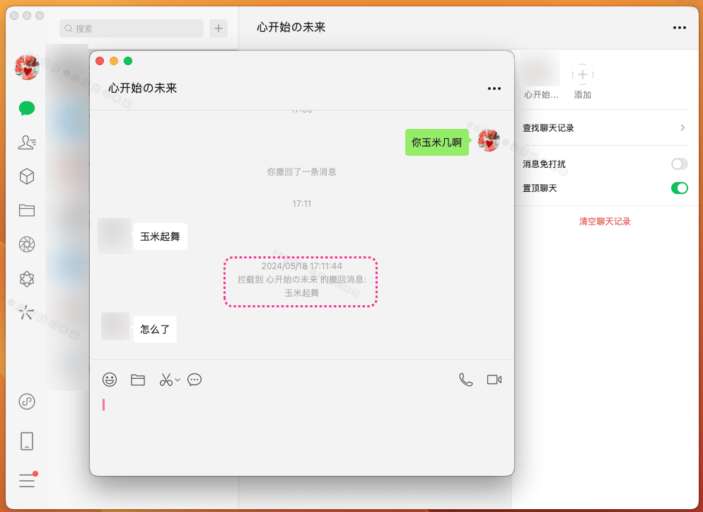Open Settings via the gear icon in sidebar

coord(27,278)
